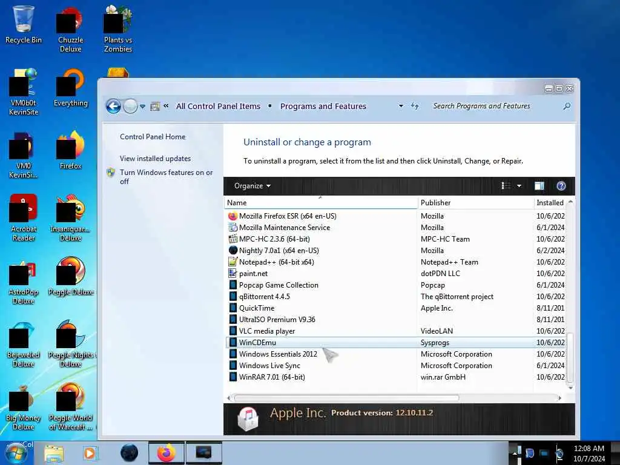Select the Windows Live Sync row

click(x=395, y=365)
